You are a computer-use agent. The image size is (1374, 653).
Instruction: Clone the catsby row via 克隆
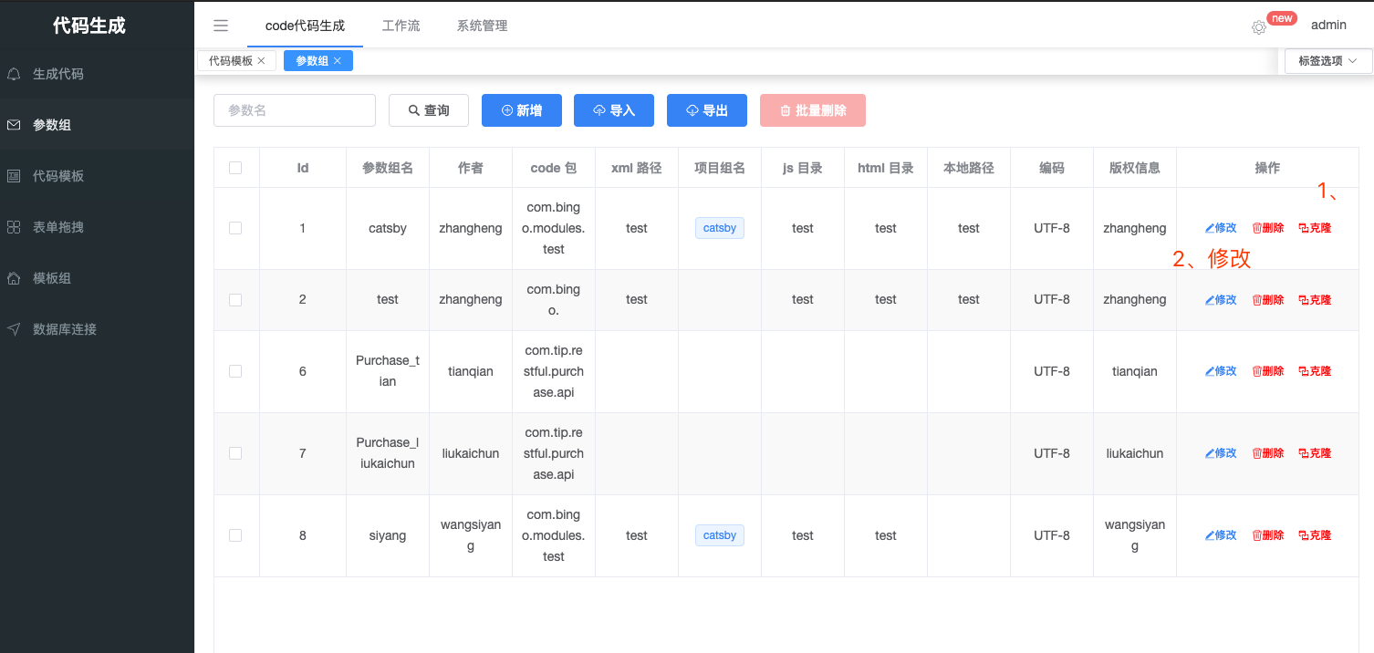[x=1315, y=228]
